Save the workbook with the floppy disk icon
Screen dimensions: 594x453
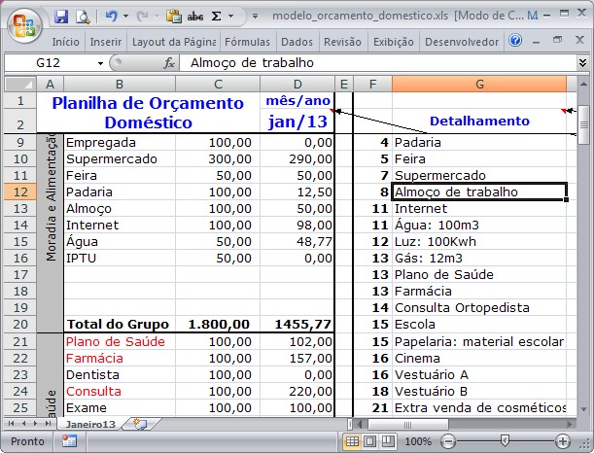pos(61,17)
